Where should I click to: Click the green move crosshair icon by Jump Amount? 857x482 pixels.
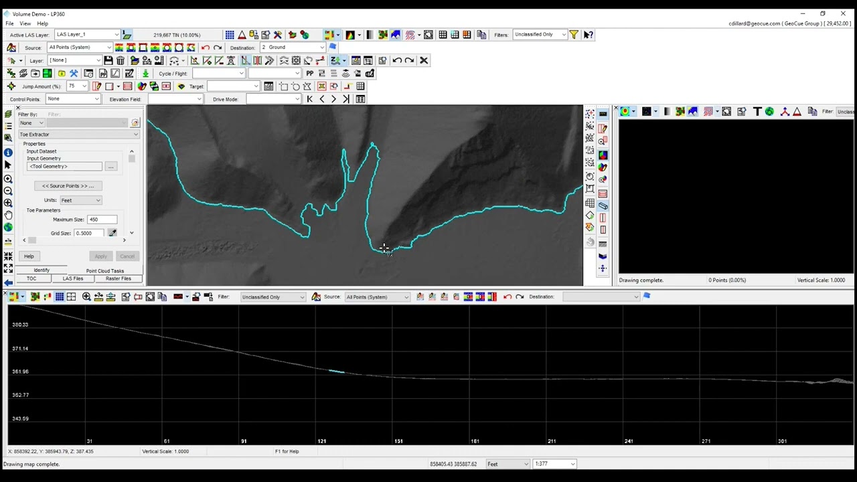pos(11,86)
